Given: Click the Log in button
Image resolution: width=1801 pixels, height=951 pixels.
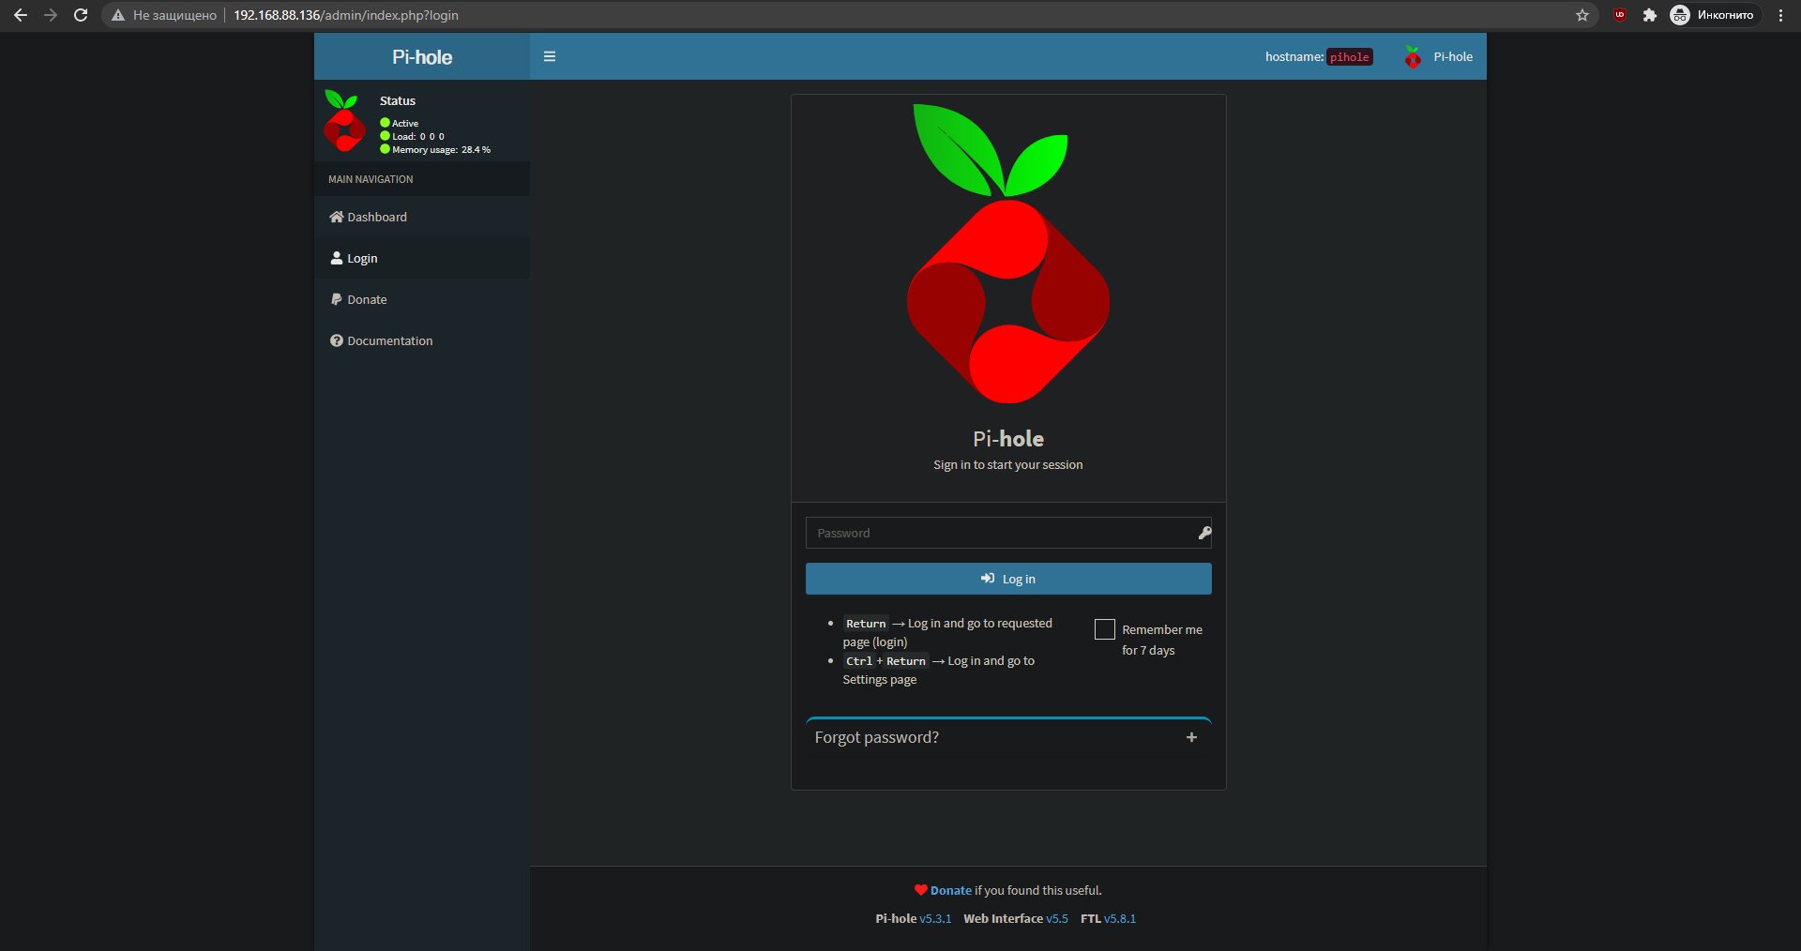Looking at the screenshot, I should pos(1008,579).
